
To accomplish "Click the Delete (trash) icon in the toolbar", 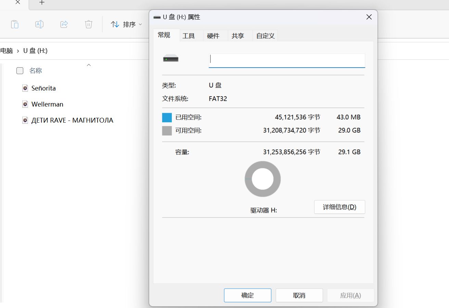I will 88,24.
